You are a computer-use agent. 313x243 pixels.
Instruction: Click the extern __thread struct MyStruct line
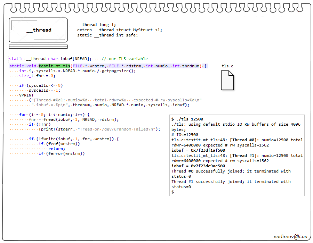pos(119,30)
